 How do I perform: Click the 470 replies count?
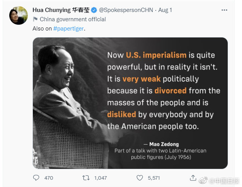(49, 178)
